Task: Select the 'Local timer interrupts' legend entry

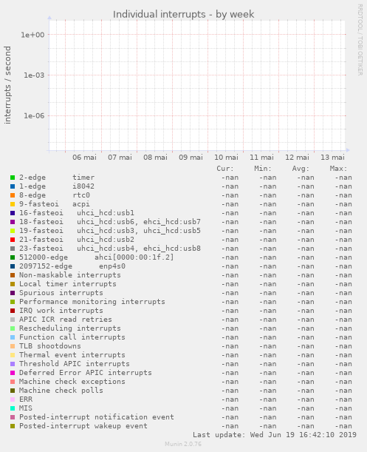Action: (x=68, y=284)
